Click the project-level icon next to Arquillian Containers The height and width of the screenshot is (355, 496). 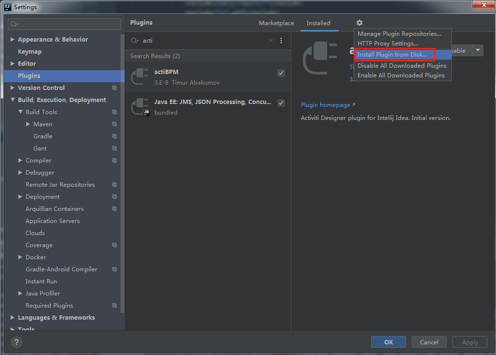(x=115, y=208)
